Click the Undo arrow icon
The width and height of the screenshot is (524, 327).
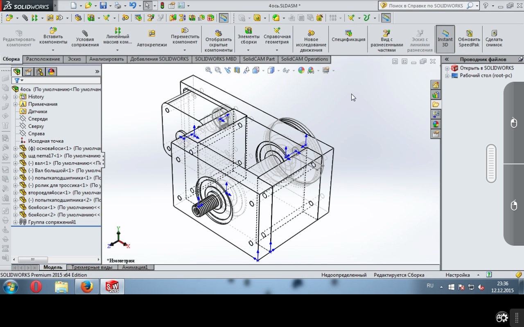(x=133, y=6)
